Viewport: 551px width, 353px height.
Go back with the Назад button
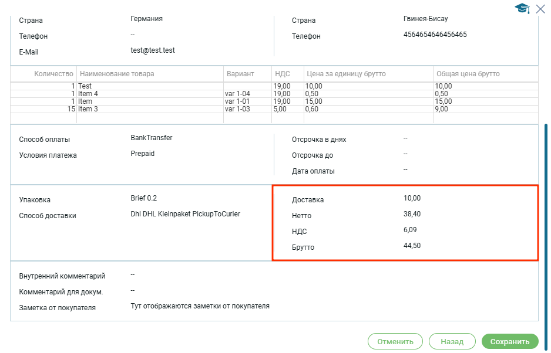[x=452, y=341]
